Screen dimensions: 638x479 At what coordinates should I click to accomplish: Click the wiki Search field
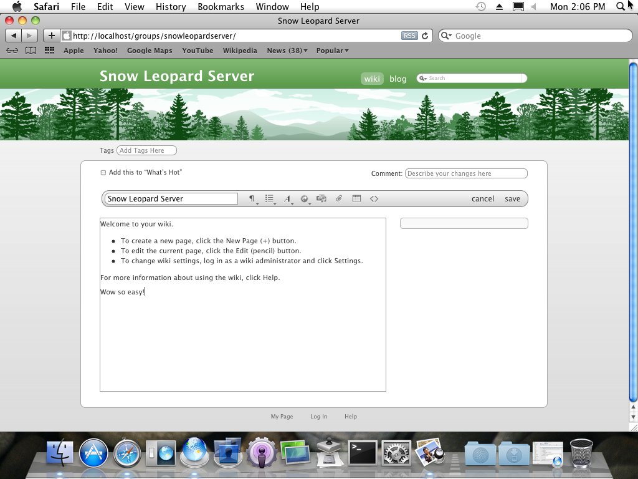tap(472, 78)
